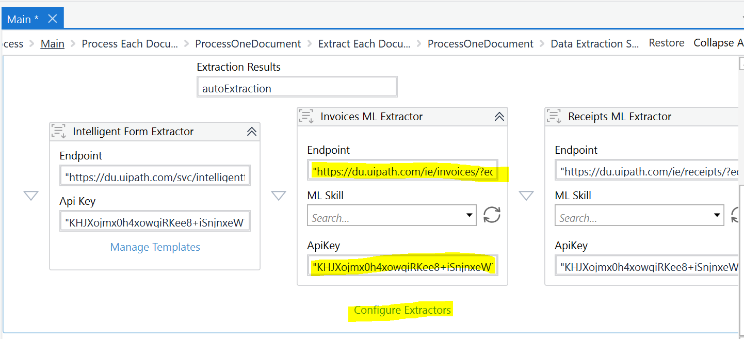
Task: Click the Receipts ML Extractor activity icon
Action: click(554, 117)
